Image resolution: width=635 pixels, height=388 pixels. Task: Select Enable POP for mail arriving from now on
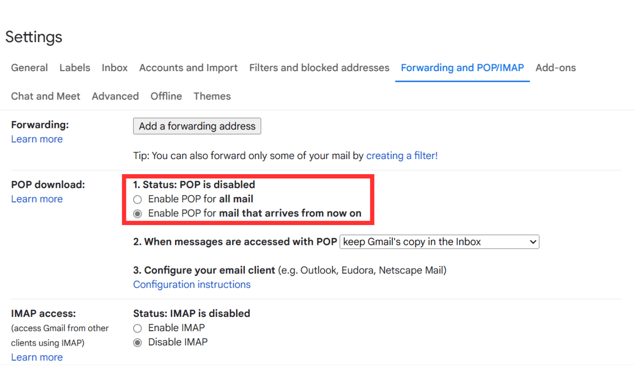(x=137, y=213)
